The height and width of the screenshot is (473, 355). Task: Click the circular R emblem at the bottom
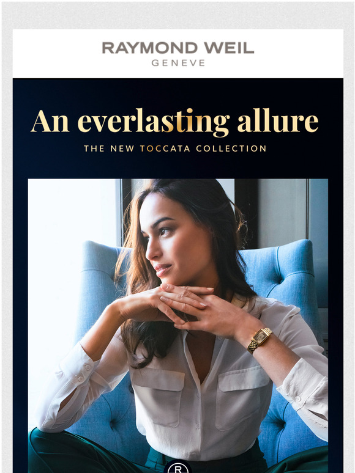178,467
